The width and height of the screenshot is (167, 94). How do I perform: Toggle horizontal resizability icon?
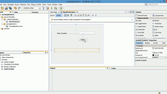93,15
